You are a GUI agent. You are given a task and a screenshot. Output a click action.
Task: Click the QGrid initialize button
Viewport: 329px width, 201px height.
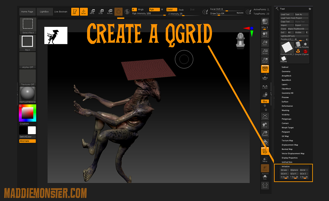[304, 170]
